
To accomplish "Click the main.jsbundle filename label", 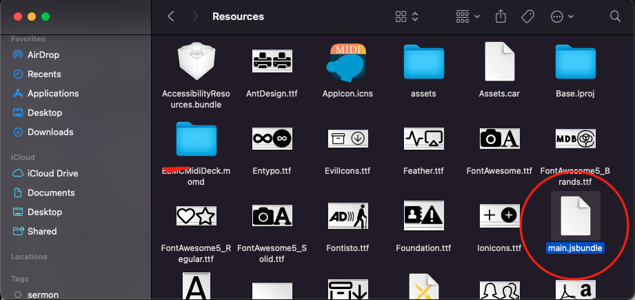I will (575, 248).
